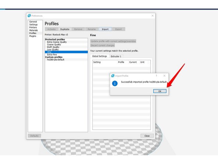Switch to the Global Settings tab

pos(99,56)
